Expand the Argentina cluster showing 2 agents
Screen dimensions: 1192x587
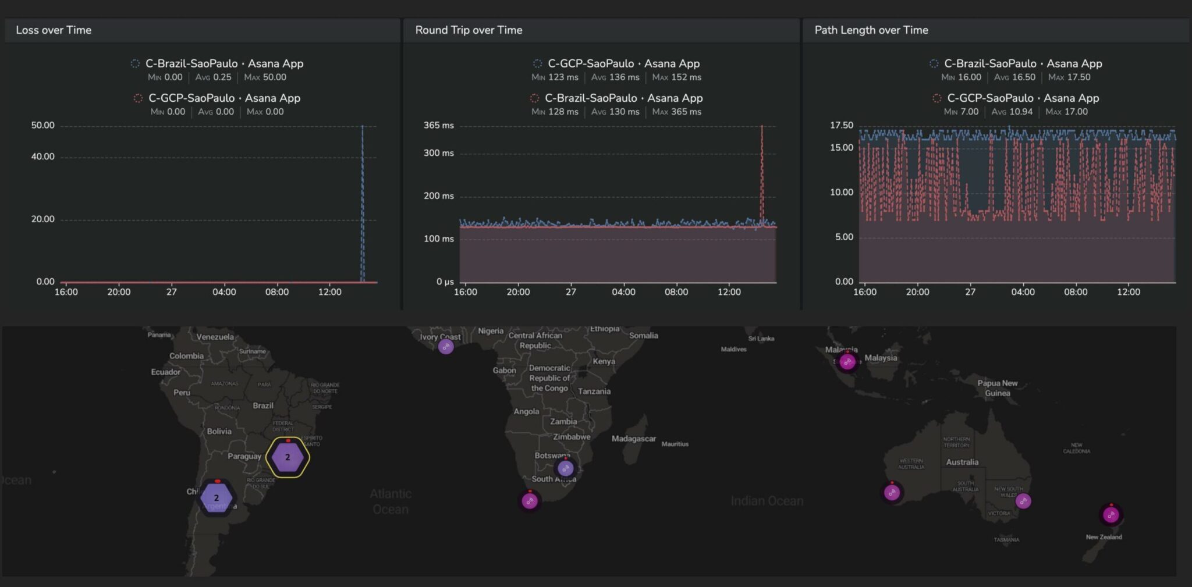(x=217, y=497)
